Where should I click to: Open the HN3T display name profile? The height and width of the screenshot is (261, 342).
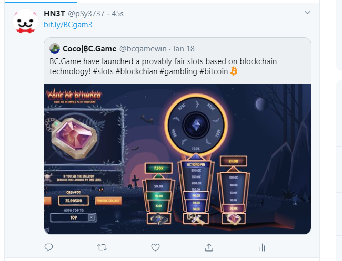[54, 14]
